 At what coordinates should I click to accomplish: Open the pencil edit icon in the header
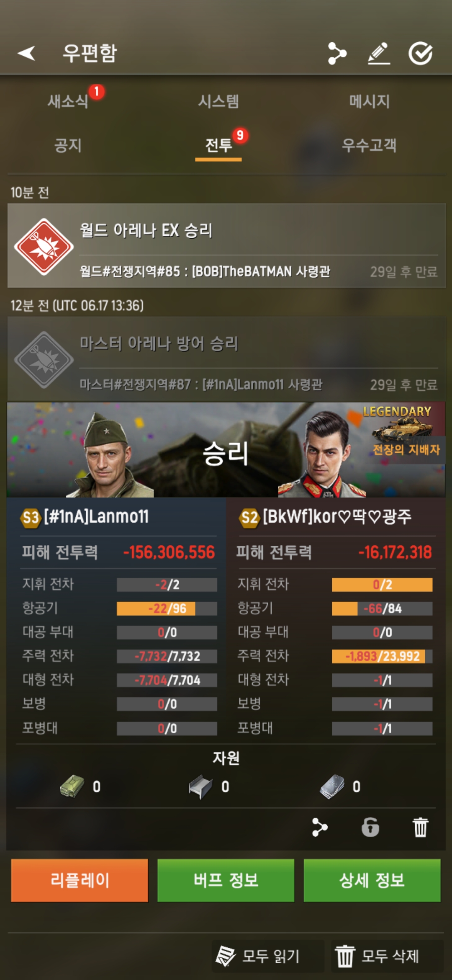tap(379, 53)
